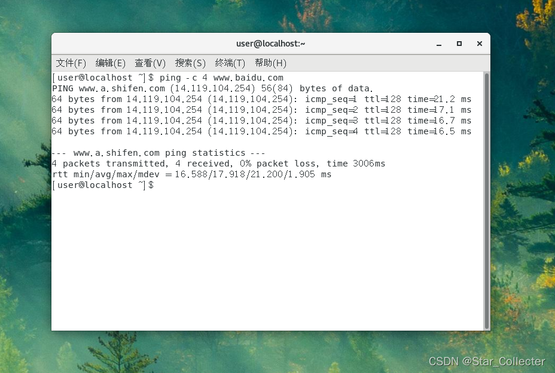Open the 搜索(S) menu
This screenshot has width=555, height=373.
tap(190, 63)
